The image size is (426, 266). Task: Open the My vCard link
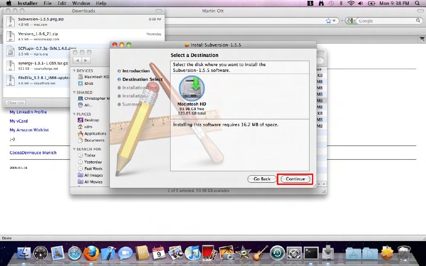[18, 121]
